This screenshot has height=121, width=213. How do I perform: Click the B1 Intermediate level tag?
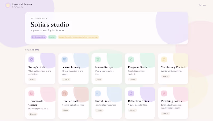coord(39,37)
